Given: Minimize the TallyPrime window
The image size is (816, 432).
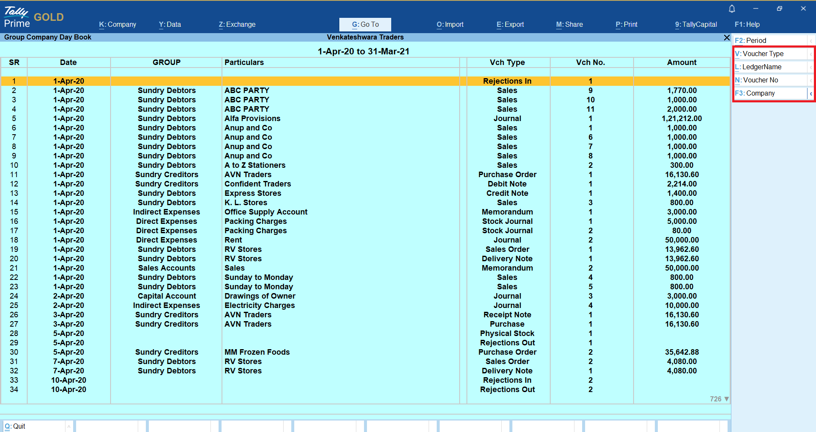Looking at the screenshot, I should [756, 8].
